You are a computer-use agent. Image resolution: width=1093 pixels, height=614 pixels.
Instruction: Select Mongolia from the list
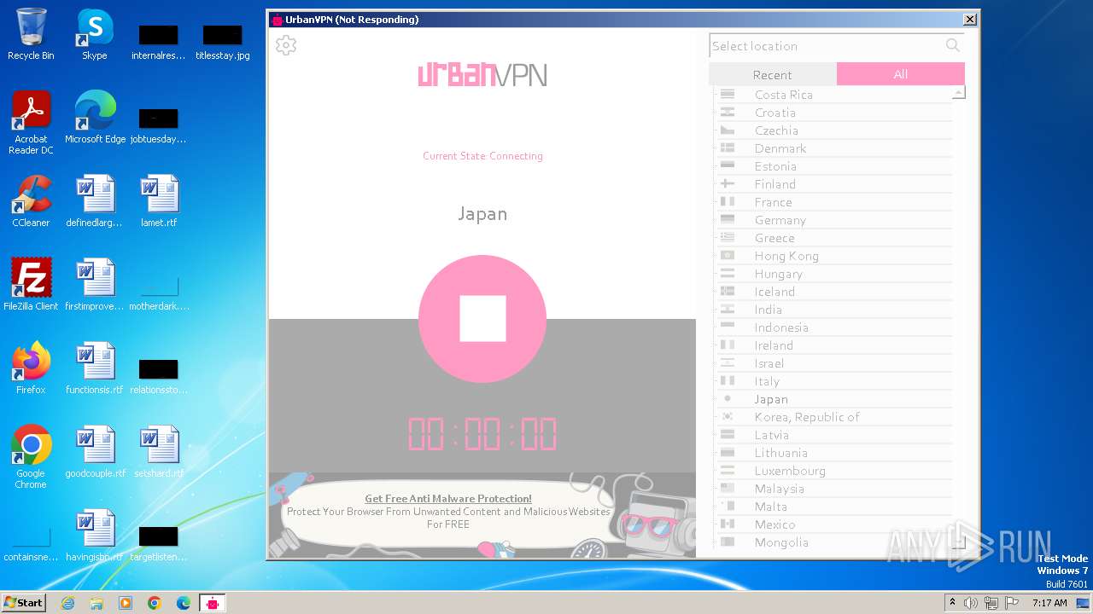[833, 542]
